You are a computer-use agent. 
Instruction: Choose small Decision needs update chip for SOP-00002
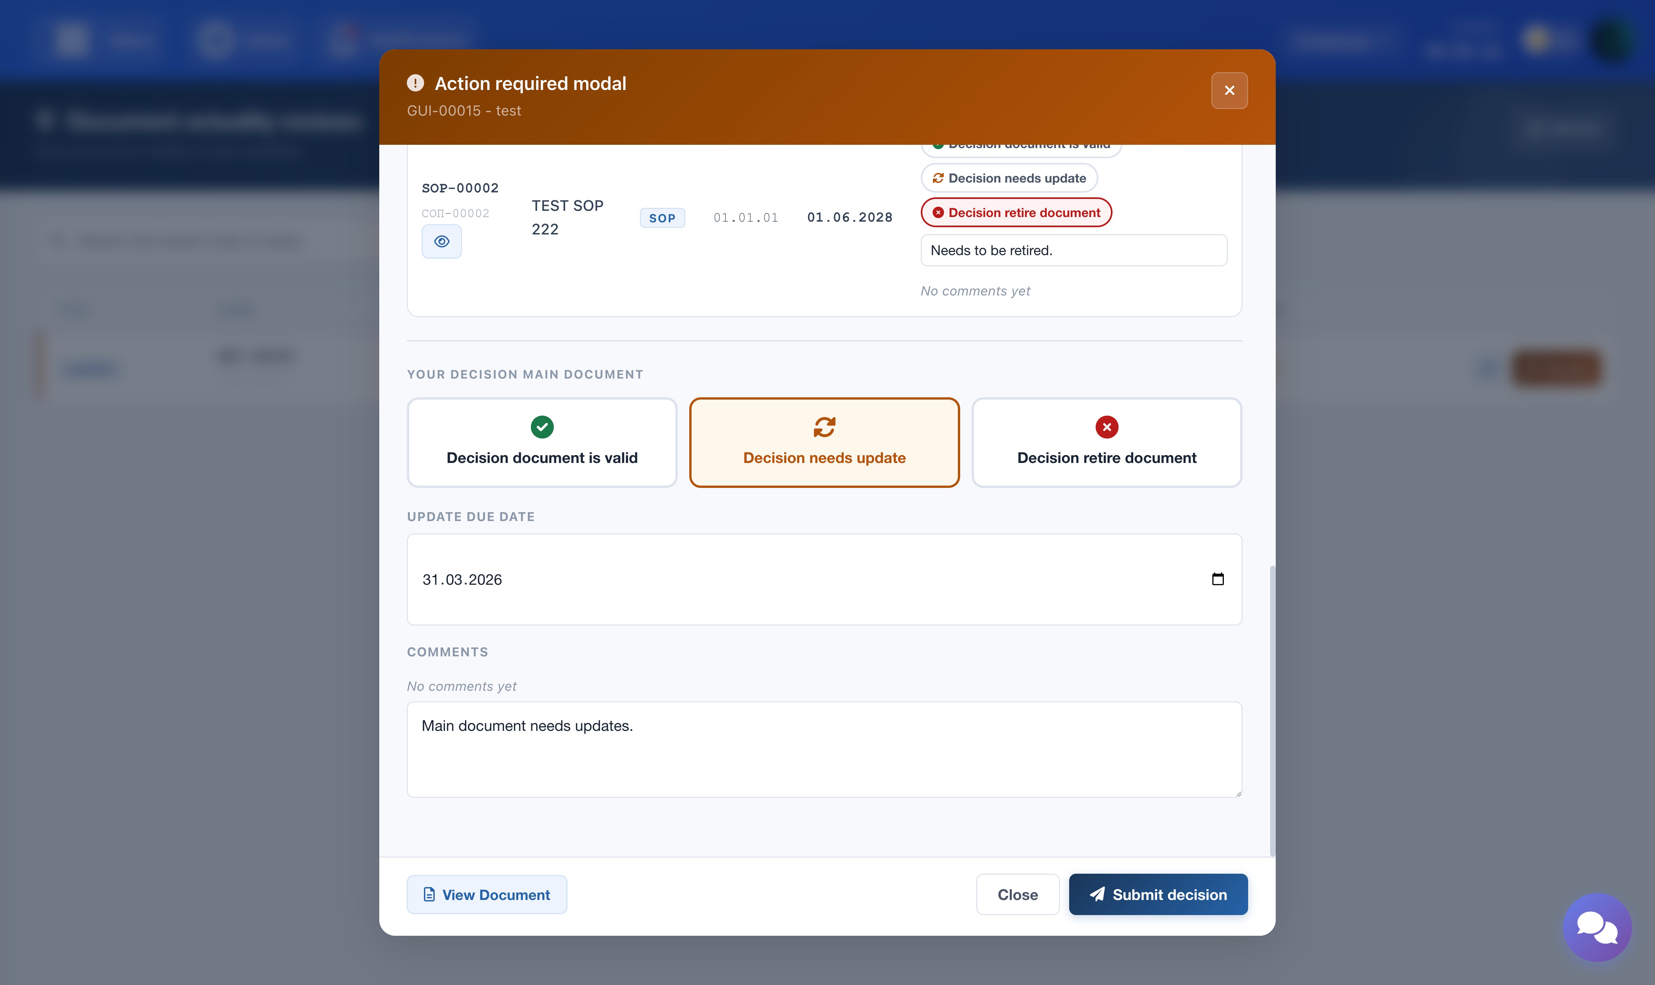click(x=1009, y=178)
